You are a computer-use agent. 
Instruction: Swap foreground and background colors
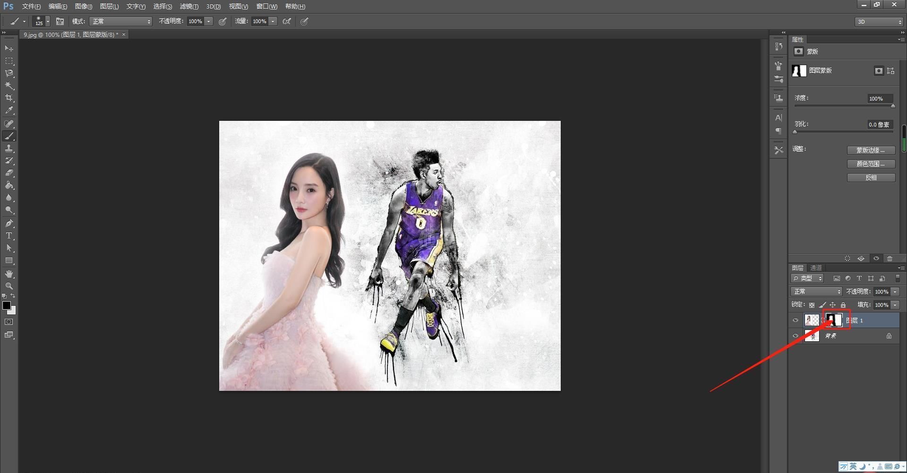pos(13,296)
